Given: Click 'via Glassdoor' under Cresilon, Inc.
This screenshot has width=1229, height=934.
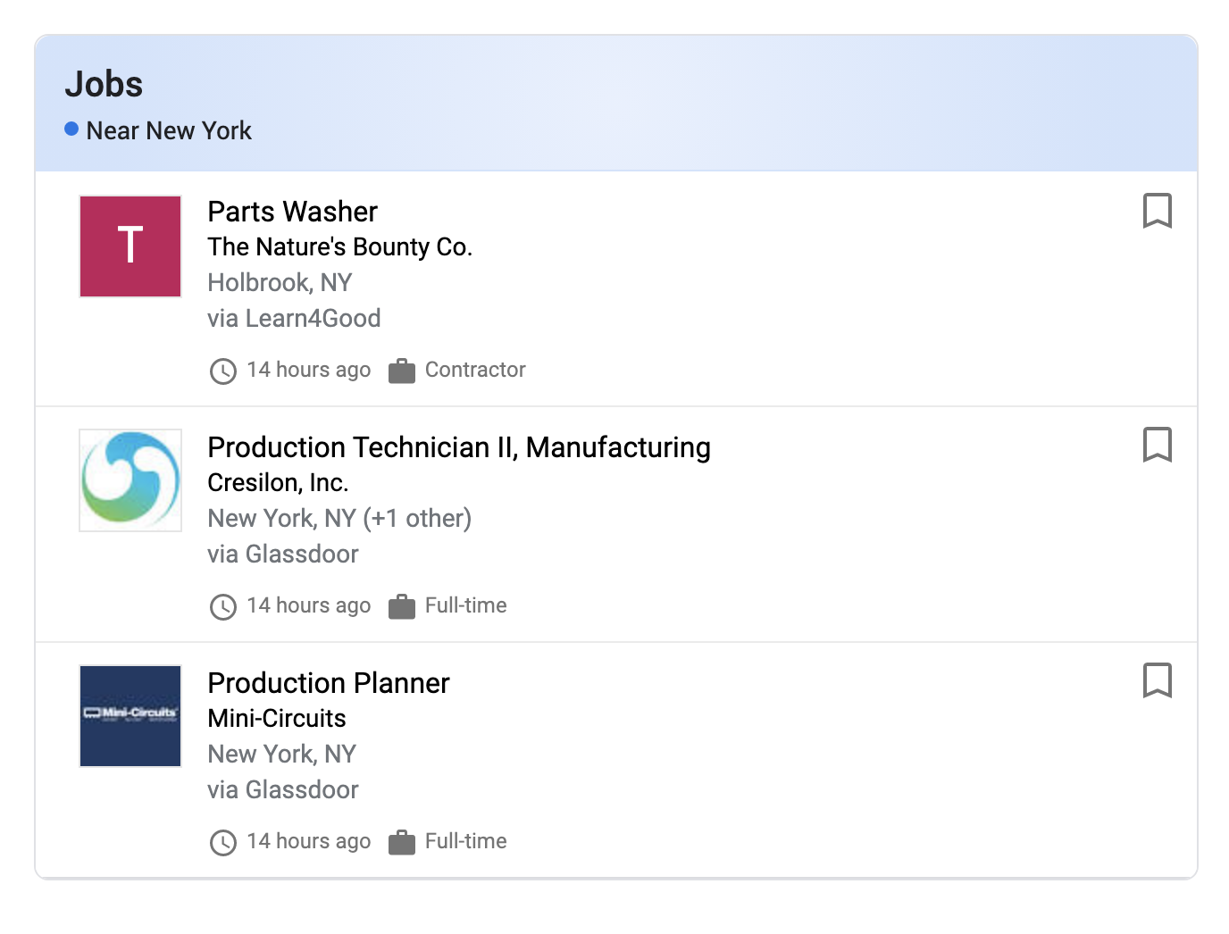Looking at the screenshot, I should (x=283, y=554).
